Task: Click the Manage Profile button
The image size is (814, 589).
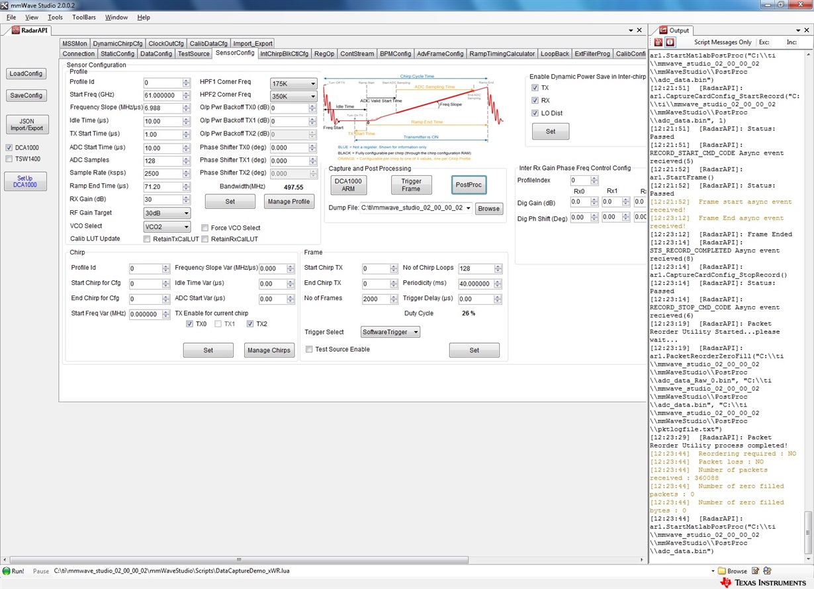Action: coord(289,202)
